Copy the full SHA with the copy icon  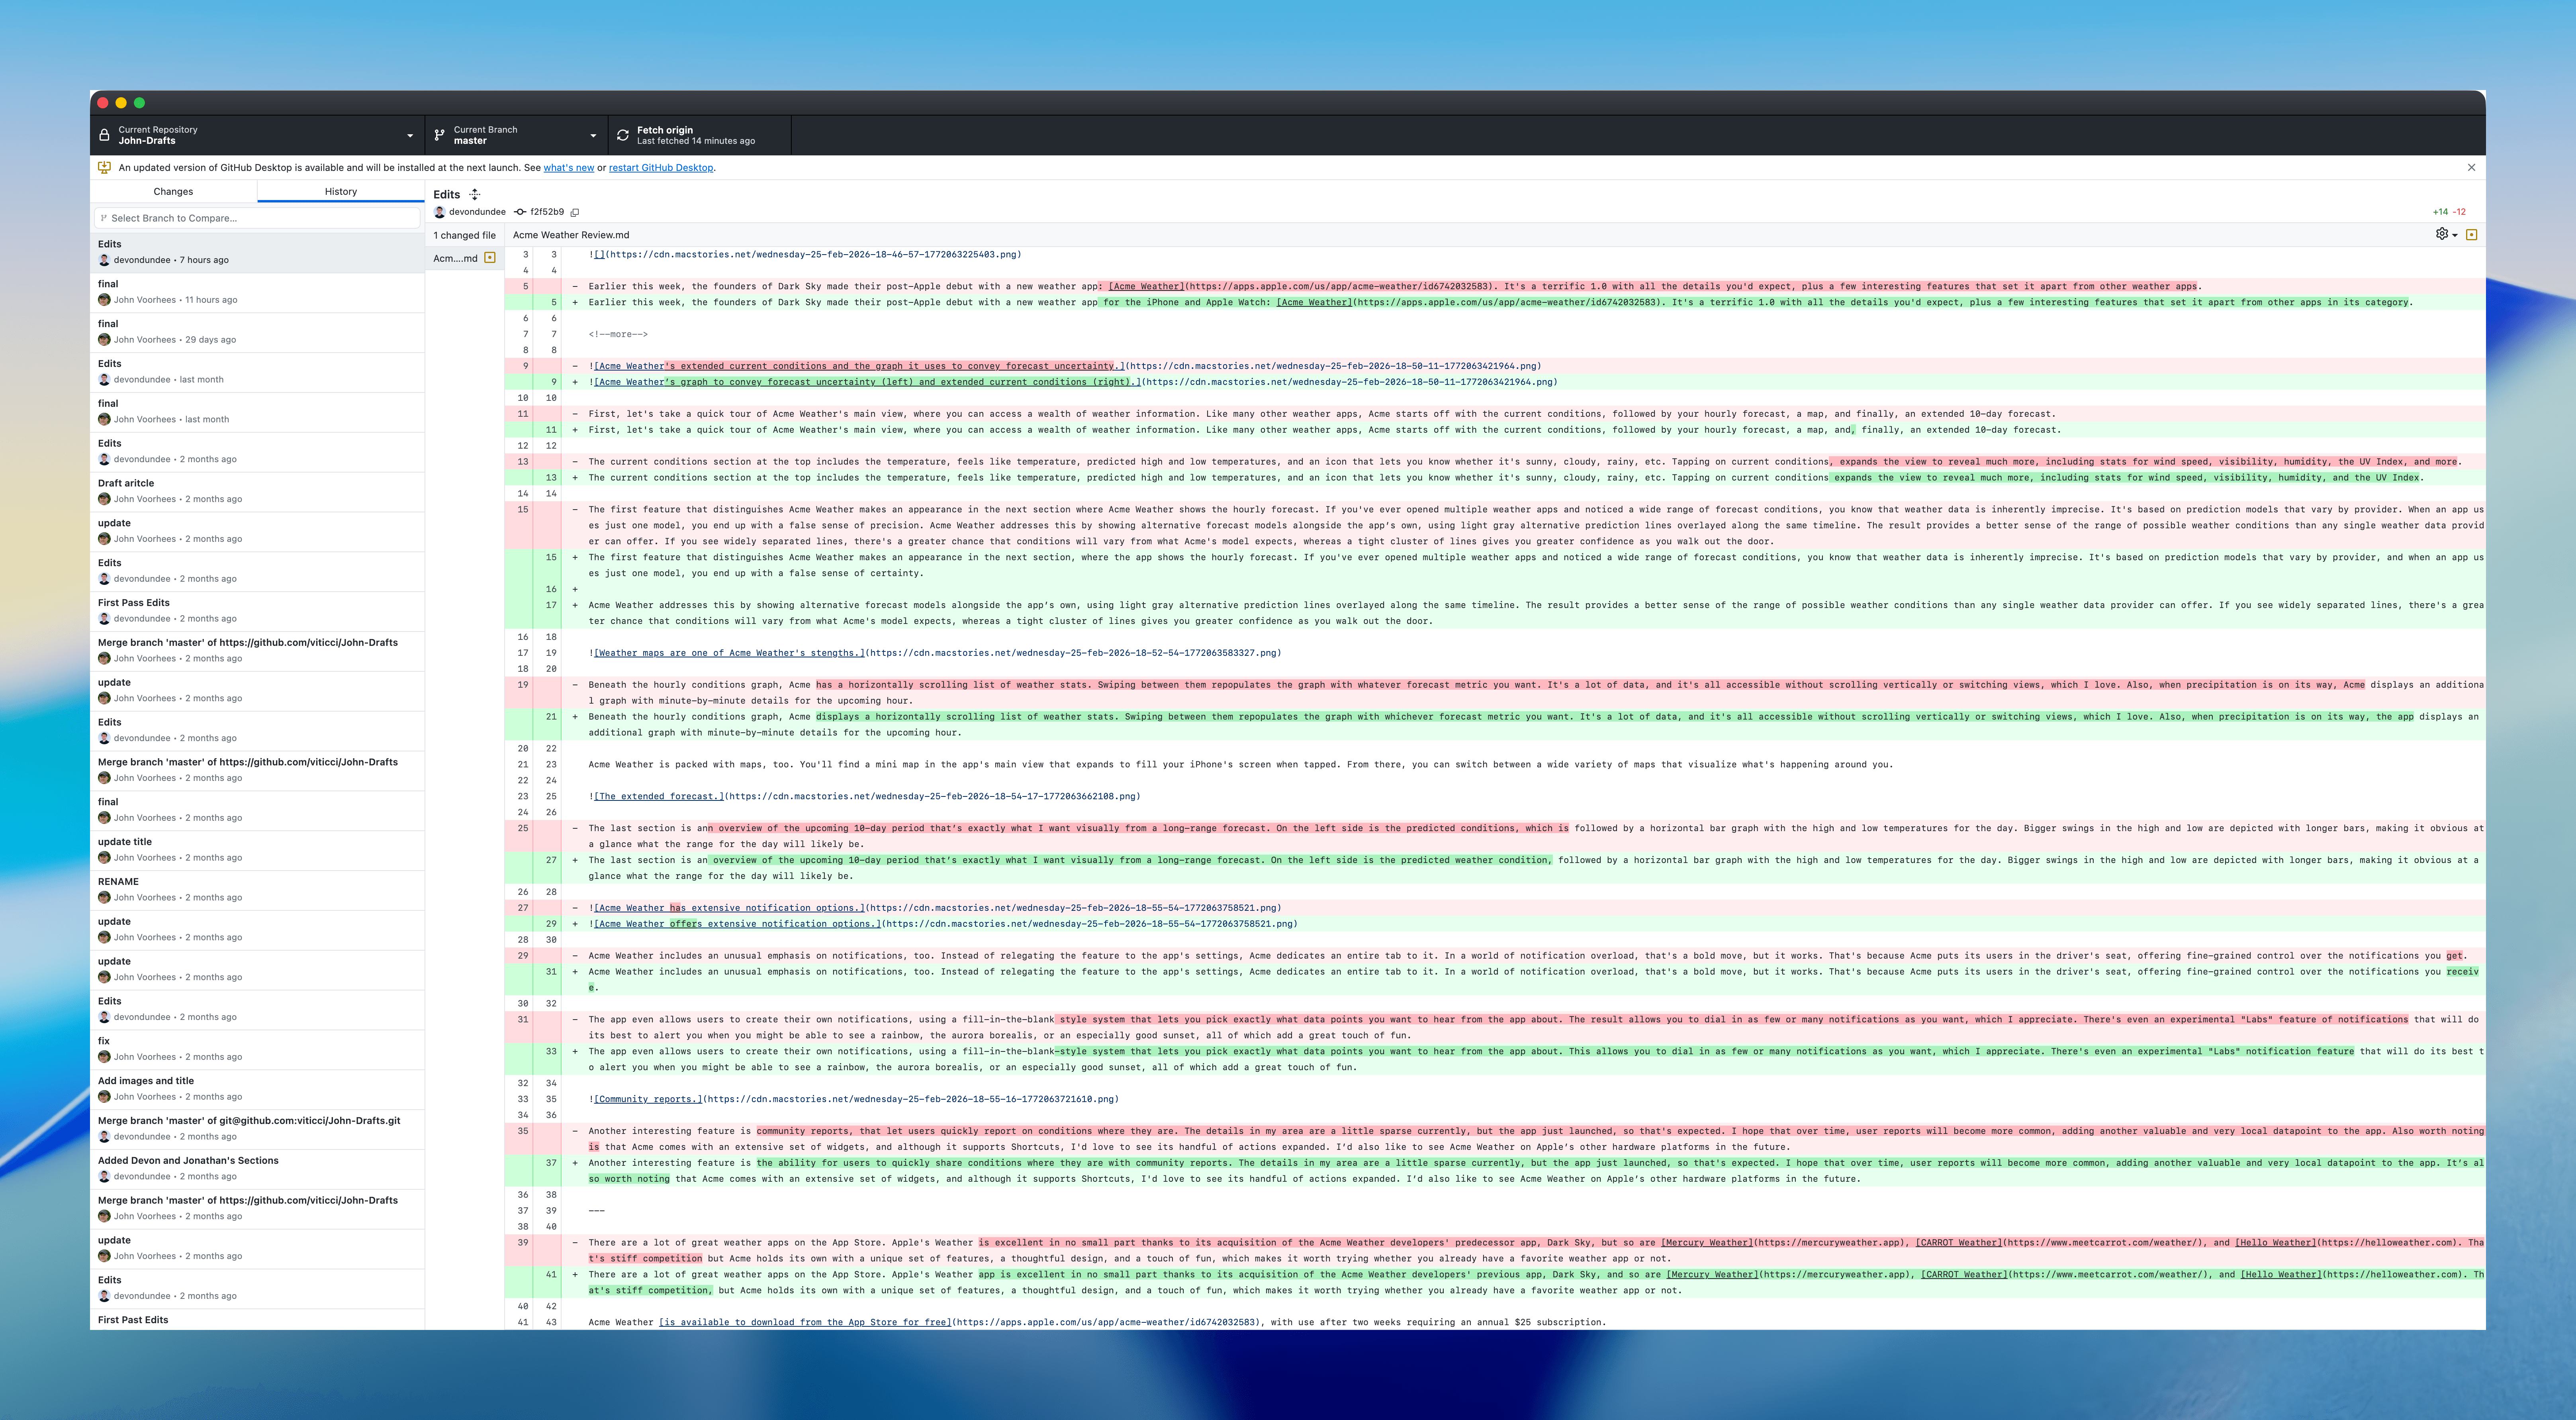coord(575,212)
